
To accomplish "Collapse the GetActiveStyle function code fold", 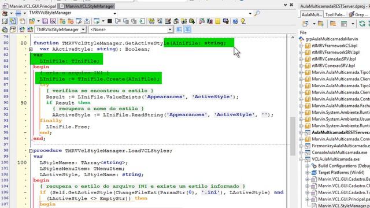I will pyautogui.click(x=31, y=49).
